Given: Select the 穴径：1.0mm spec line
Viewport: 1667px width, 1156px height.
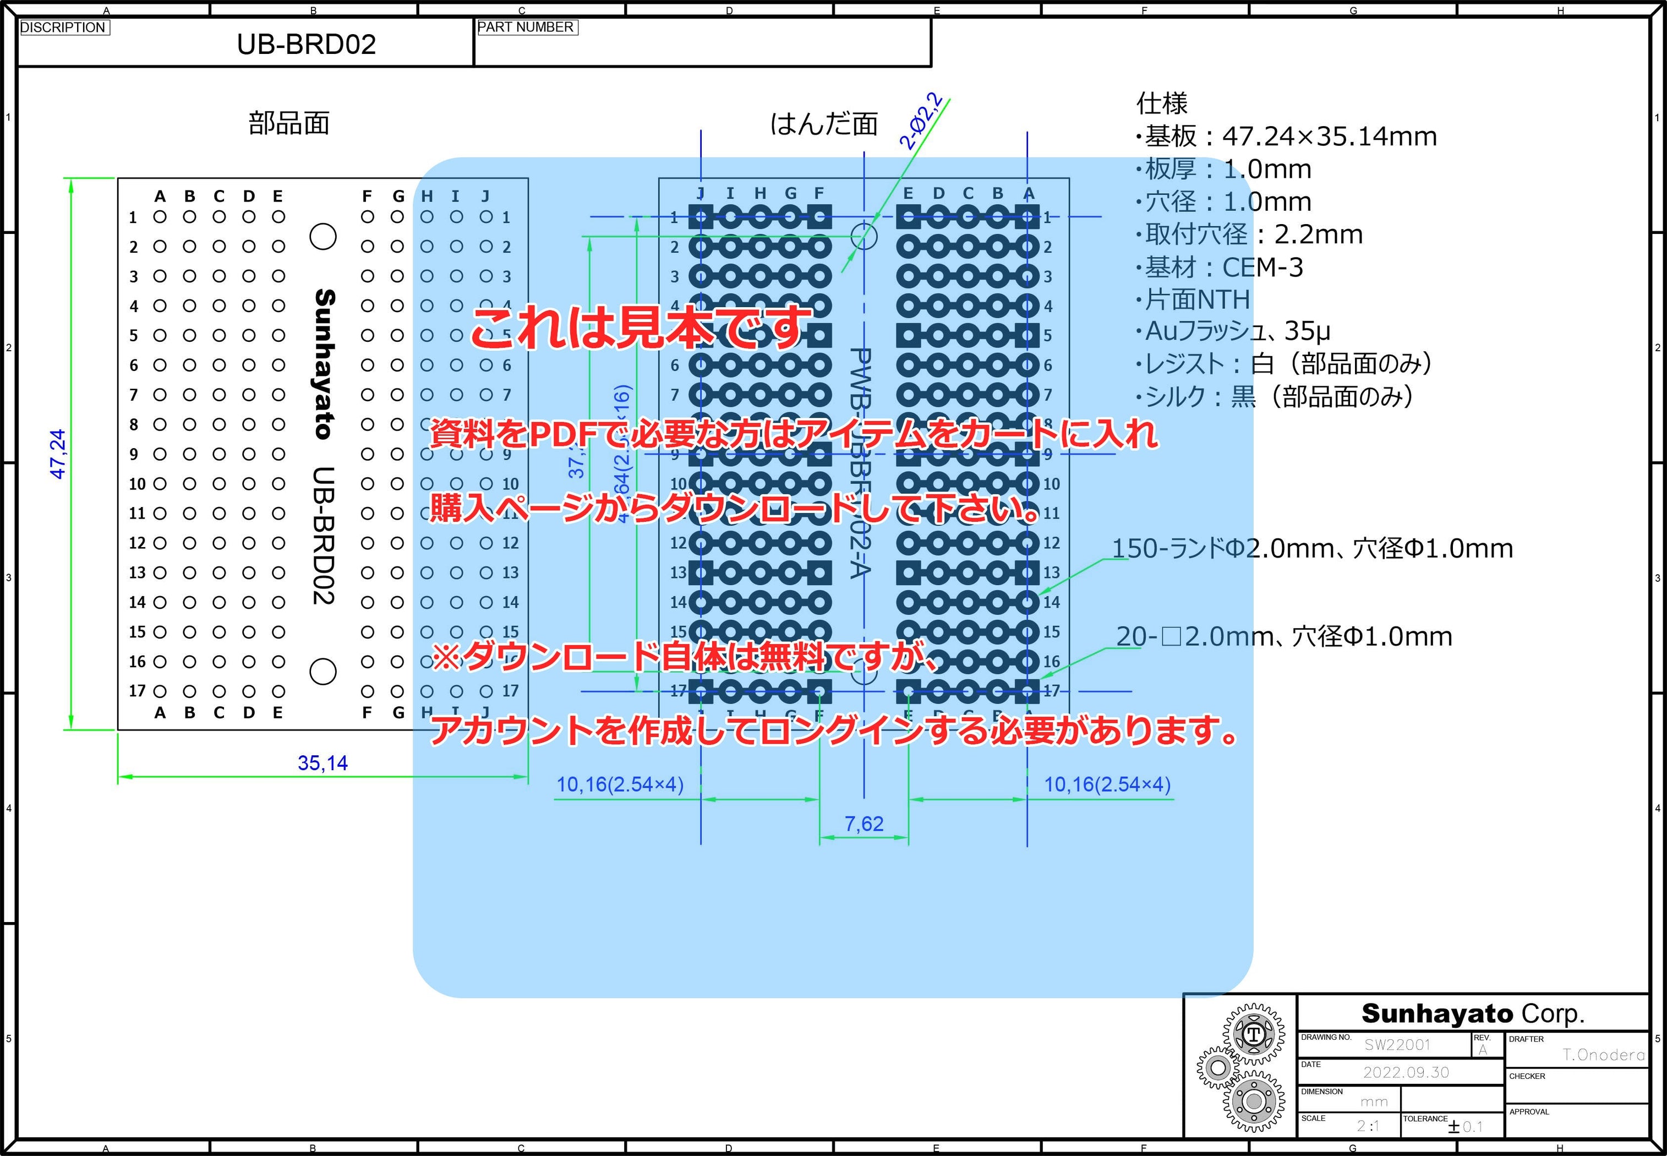Looking at the screenshot, I should pos(1224,201).
